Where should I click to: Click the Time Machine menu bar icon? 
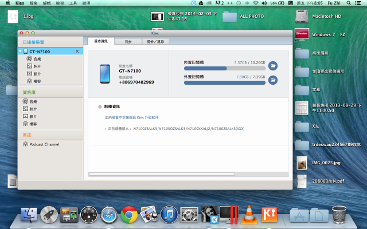pyautogui.click(x=239, y=3)
